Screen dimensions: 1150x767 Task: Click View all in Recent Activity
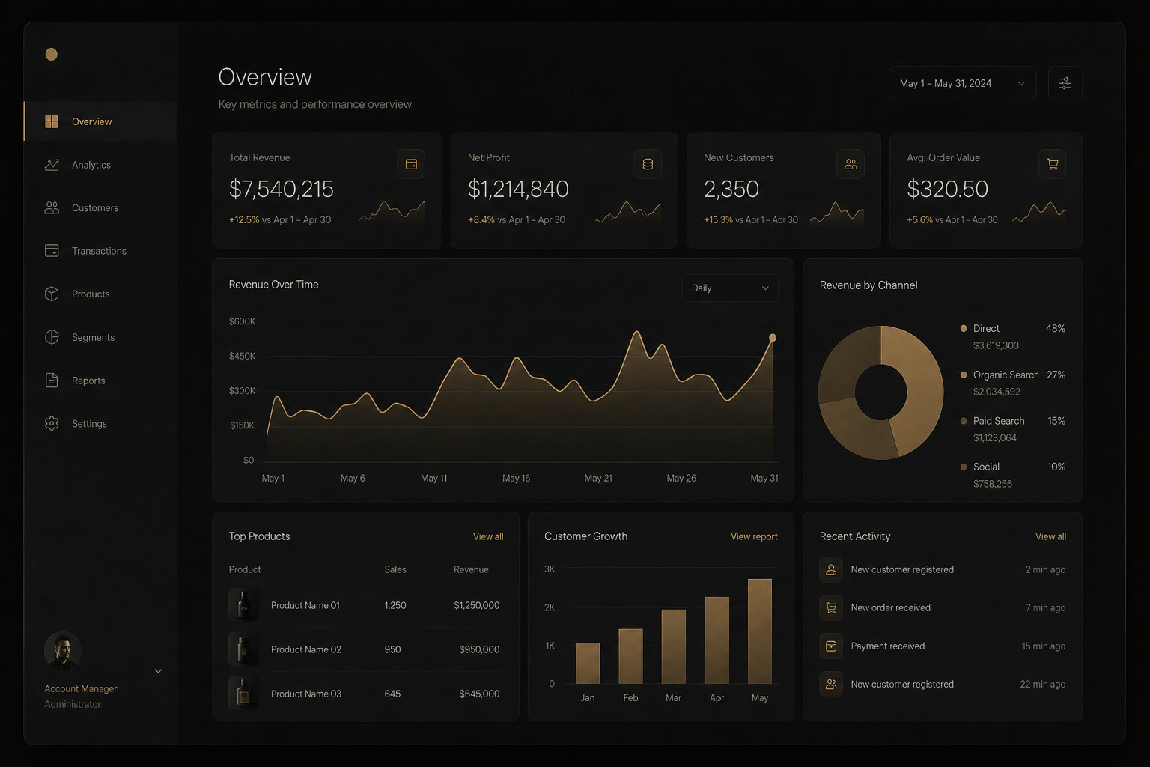1050,536
